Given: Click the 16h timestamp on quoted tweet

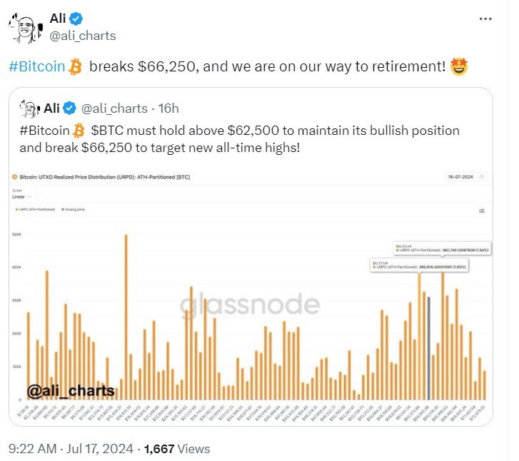Looking at the screenshot, I should [168, 108].
